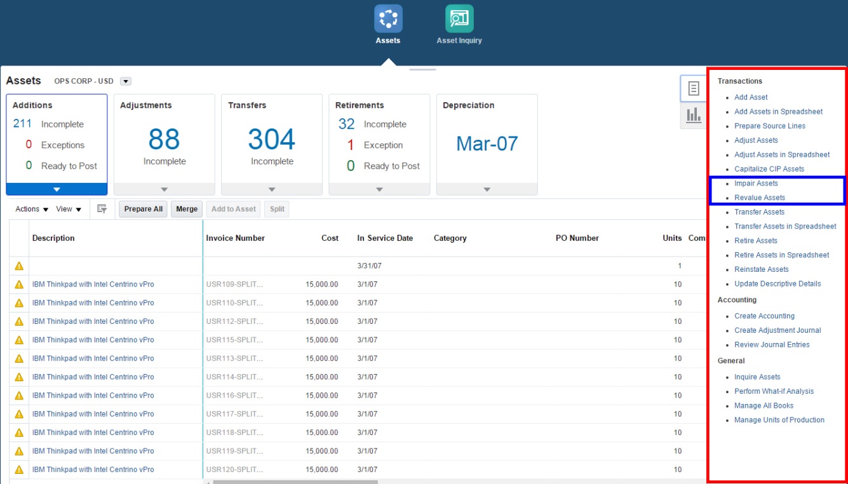Screen dimensions: 848x484
Task: Open the Transfer Assets link
Action: coord(759,212)
